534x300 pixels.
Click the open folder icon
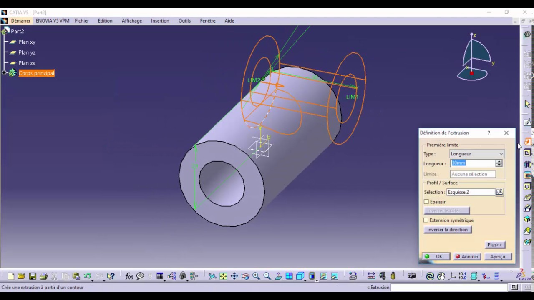[21, 276]
